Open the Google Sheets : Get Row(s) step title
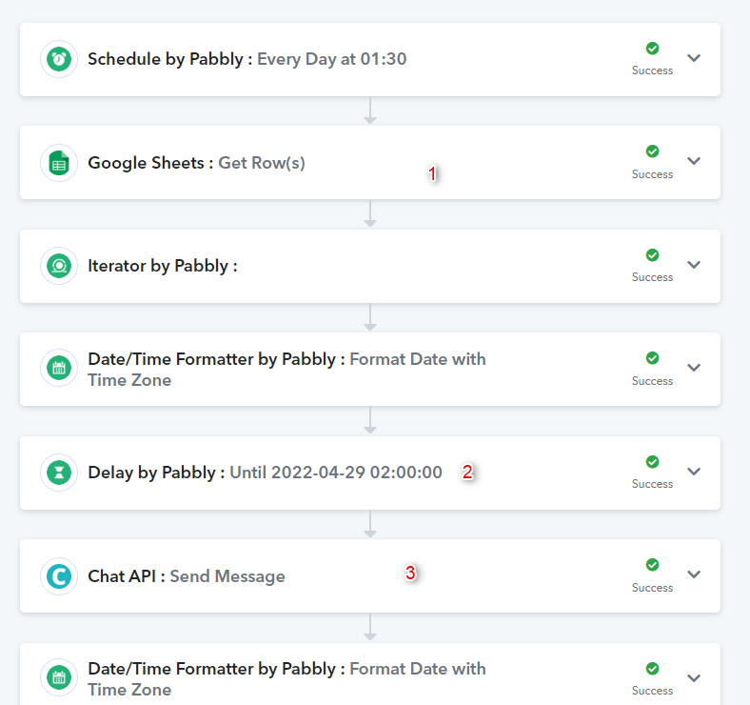 tap(196, 163)
